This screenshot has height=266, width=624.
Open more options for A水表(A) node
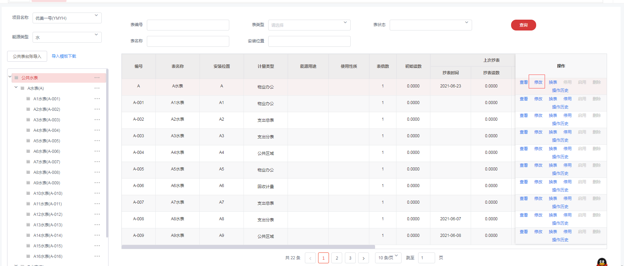97,88
